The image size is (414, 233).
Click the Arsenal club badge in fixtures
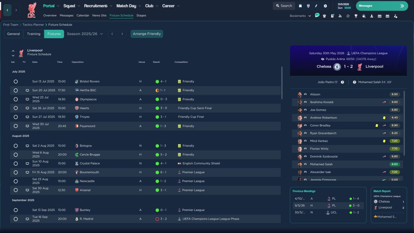[x=77, y=190]
